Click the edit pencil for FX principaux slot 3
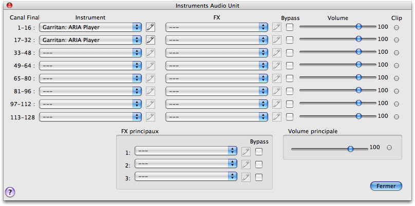The width and height of the screenshot is (415, 206). tap(246, 177)
